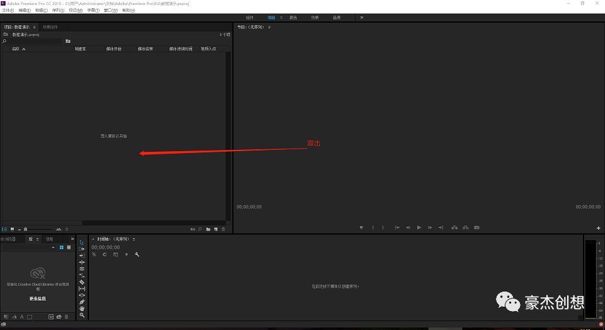Open the 编辑 workspace menu icon
Image resolution: width=605 pixels, height=330 pixels.
(281, 18)
